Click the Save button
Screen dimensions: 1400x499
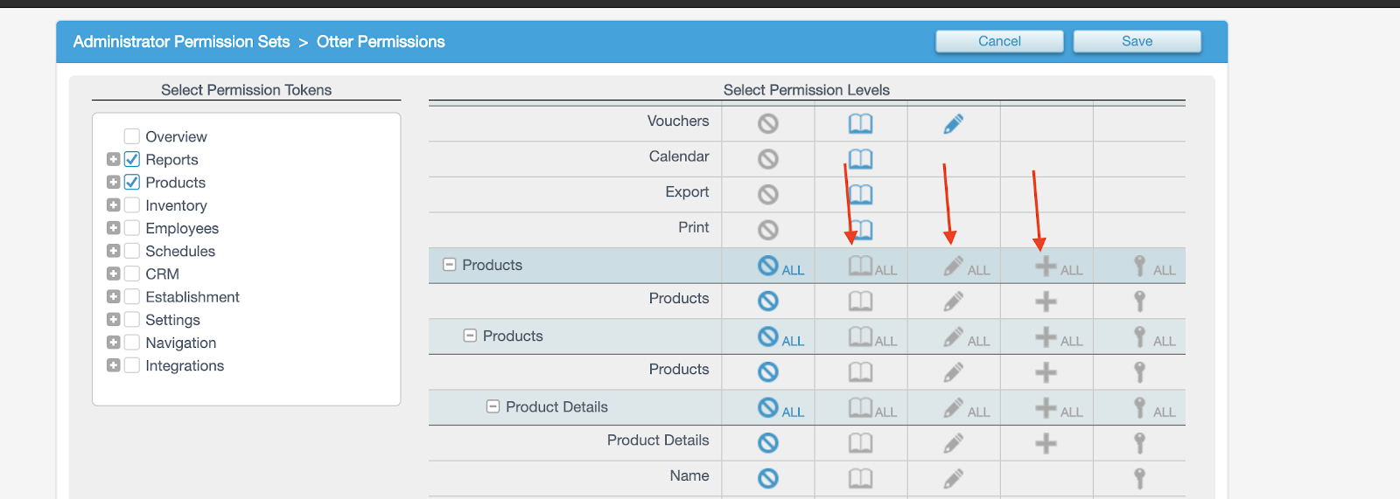tap(1137, 41)
